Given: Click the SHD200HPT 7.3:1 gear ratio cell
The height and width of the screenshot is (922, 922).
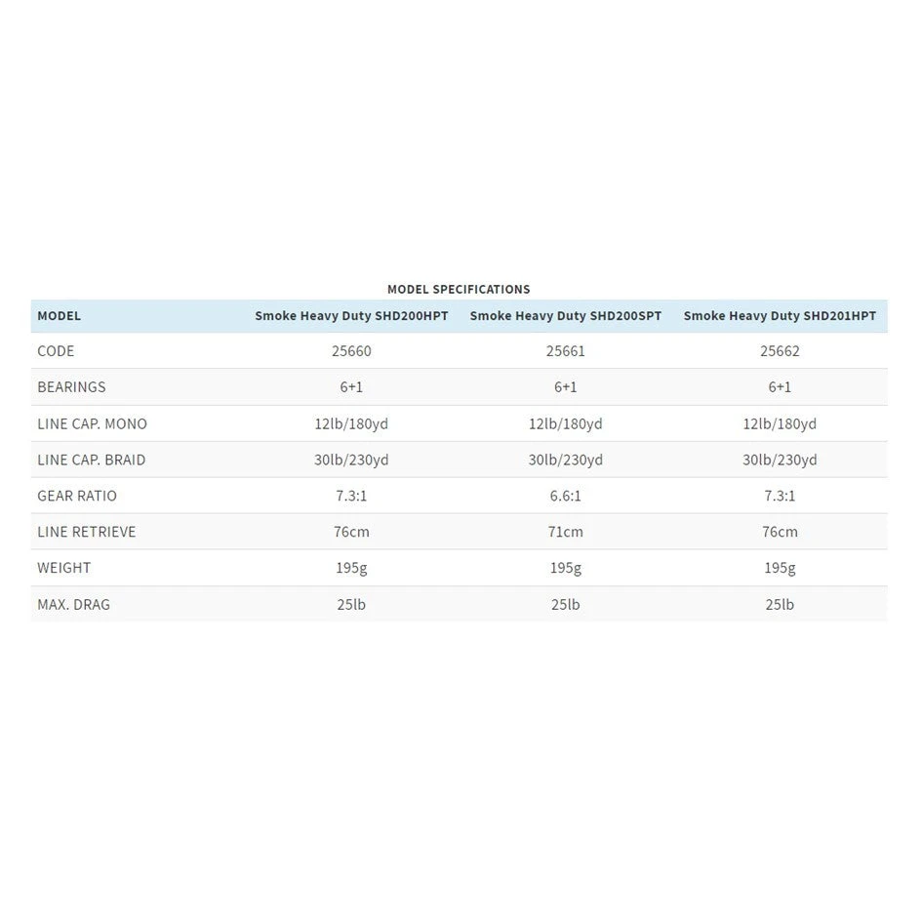Looking at the screenshot, I should [x=351, y=496].
